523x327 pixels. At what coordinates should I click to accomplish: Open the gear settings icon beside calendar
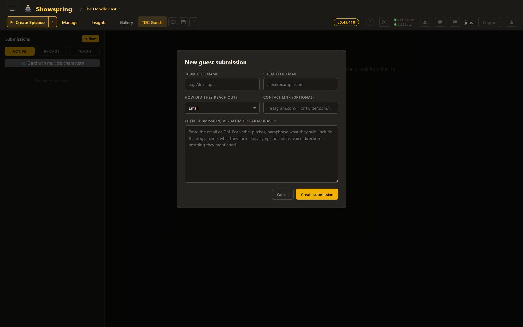point(194,22)
